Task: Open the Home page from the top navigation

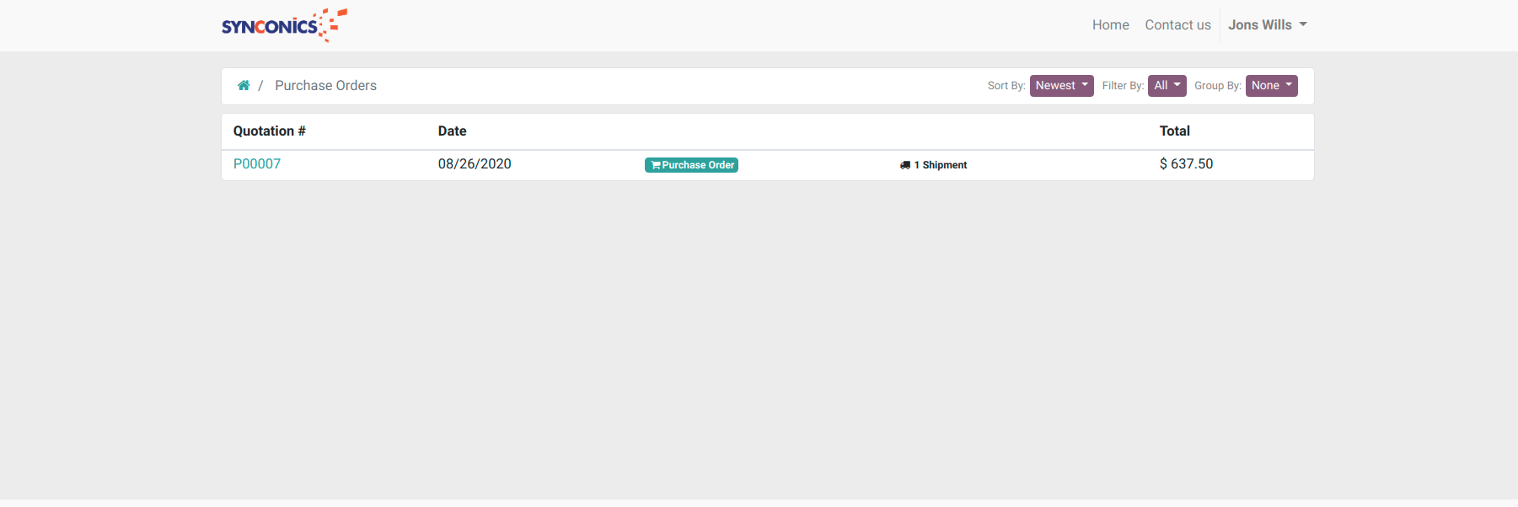Action: pyautogui.click(x=1110, y=25)
